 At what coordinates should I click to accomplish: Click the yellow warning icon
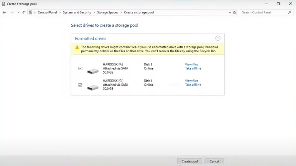click(77, 47)
